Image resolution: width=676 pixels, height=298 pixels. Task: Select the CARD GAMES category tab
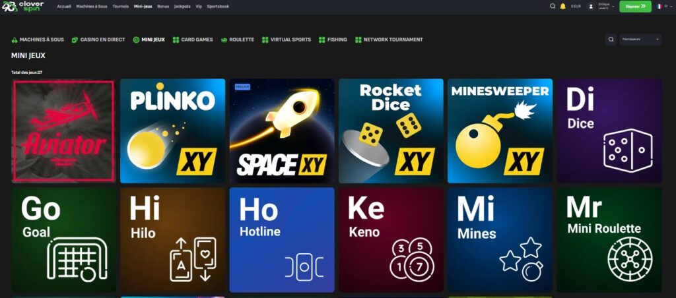193,40
